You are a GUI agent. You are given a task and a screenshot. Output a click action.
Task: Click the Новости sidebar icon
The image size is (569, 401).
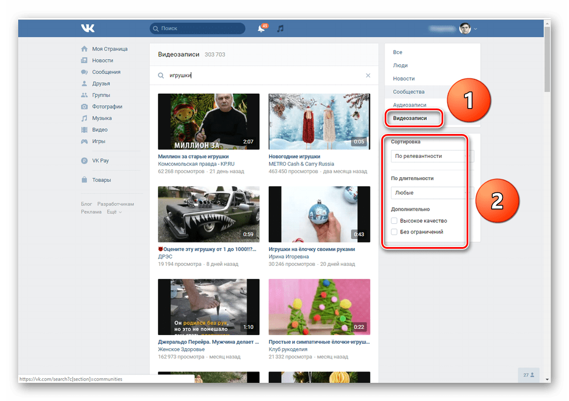click(84, 61)
